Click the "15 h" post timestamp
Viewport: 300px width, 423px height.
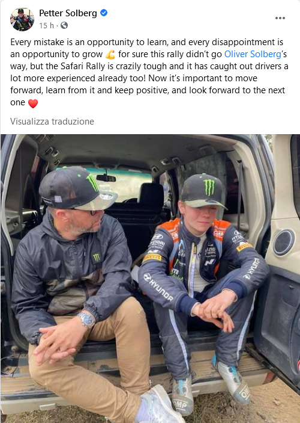[x=46, y=25]
